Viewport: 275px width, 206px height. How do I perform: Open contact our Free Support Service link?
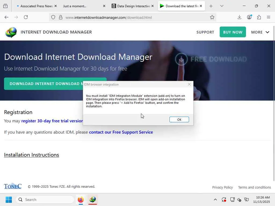pyautogui.click(x=121, y=132)
